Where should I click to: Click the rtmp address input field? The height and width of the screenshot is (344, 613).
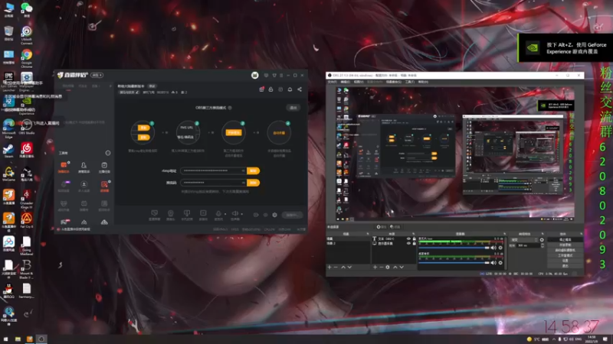tap(214, 170)
